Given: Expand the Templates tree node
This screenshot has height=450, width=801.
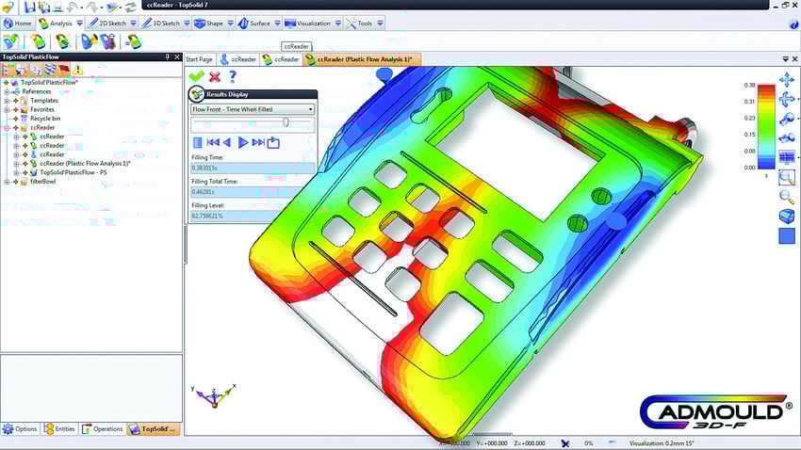Looking at the screenshot, I should [x=7, y=101].
